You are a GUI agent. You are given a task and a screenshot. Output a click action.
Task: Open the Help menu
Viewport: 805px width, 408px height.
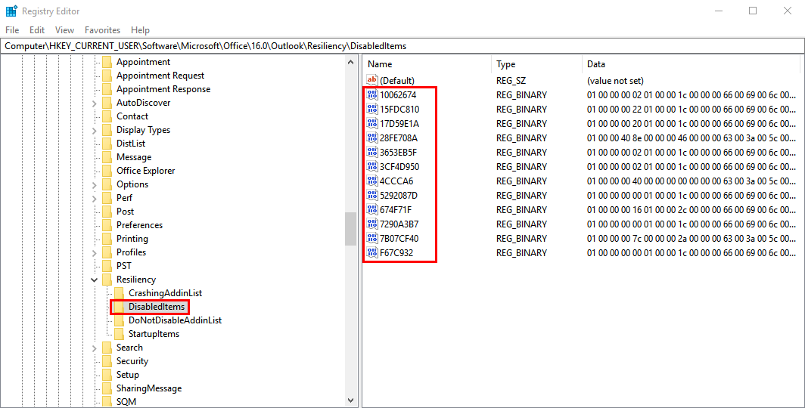[x=140, y=30]
